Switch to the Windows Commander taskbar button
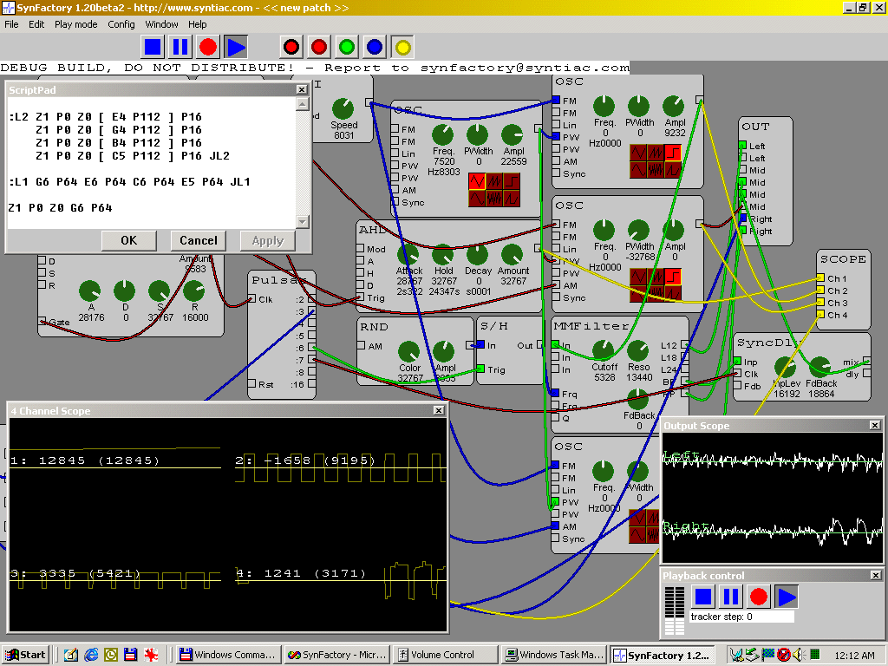This screenshot has height=666, width=888. pos(228,656)
